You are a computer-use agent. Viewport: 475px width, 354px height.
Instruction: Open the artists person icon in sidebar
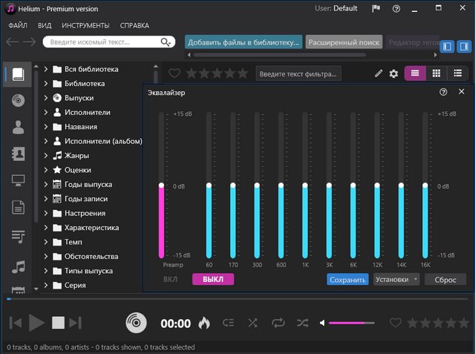(18, 127)
